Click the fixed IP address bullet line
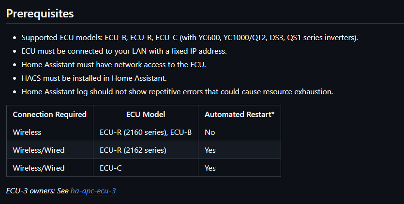The image size is (404, 204). pyautogui.click(x=124, y=51)
